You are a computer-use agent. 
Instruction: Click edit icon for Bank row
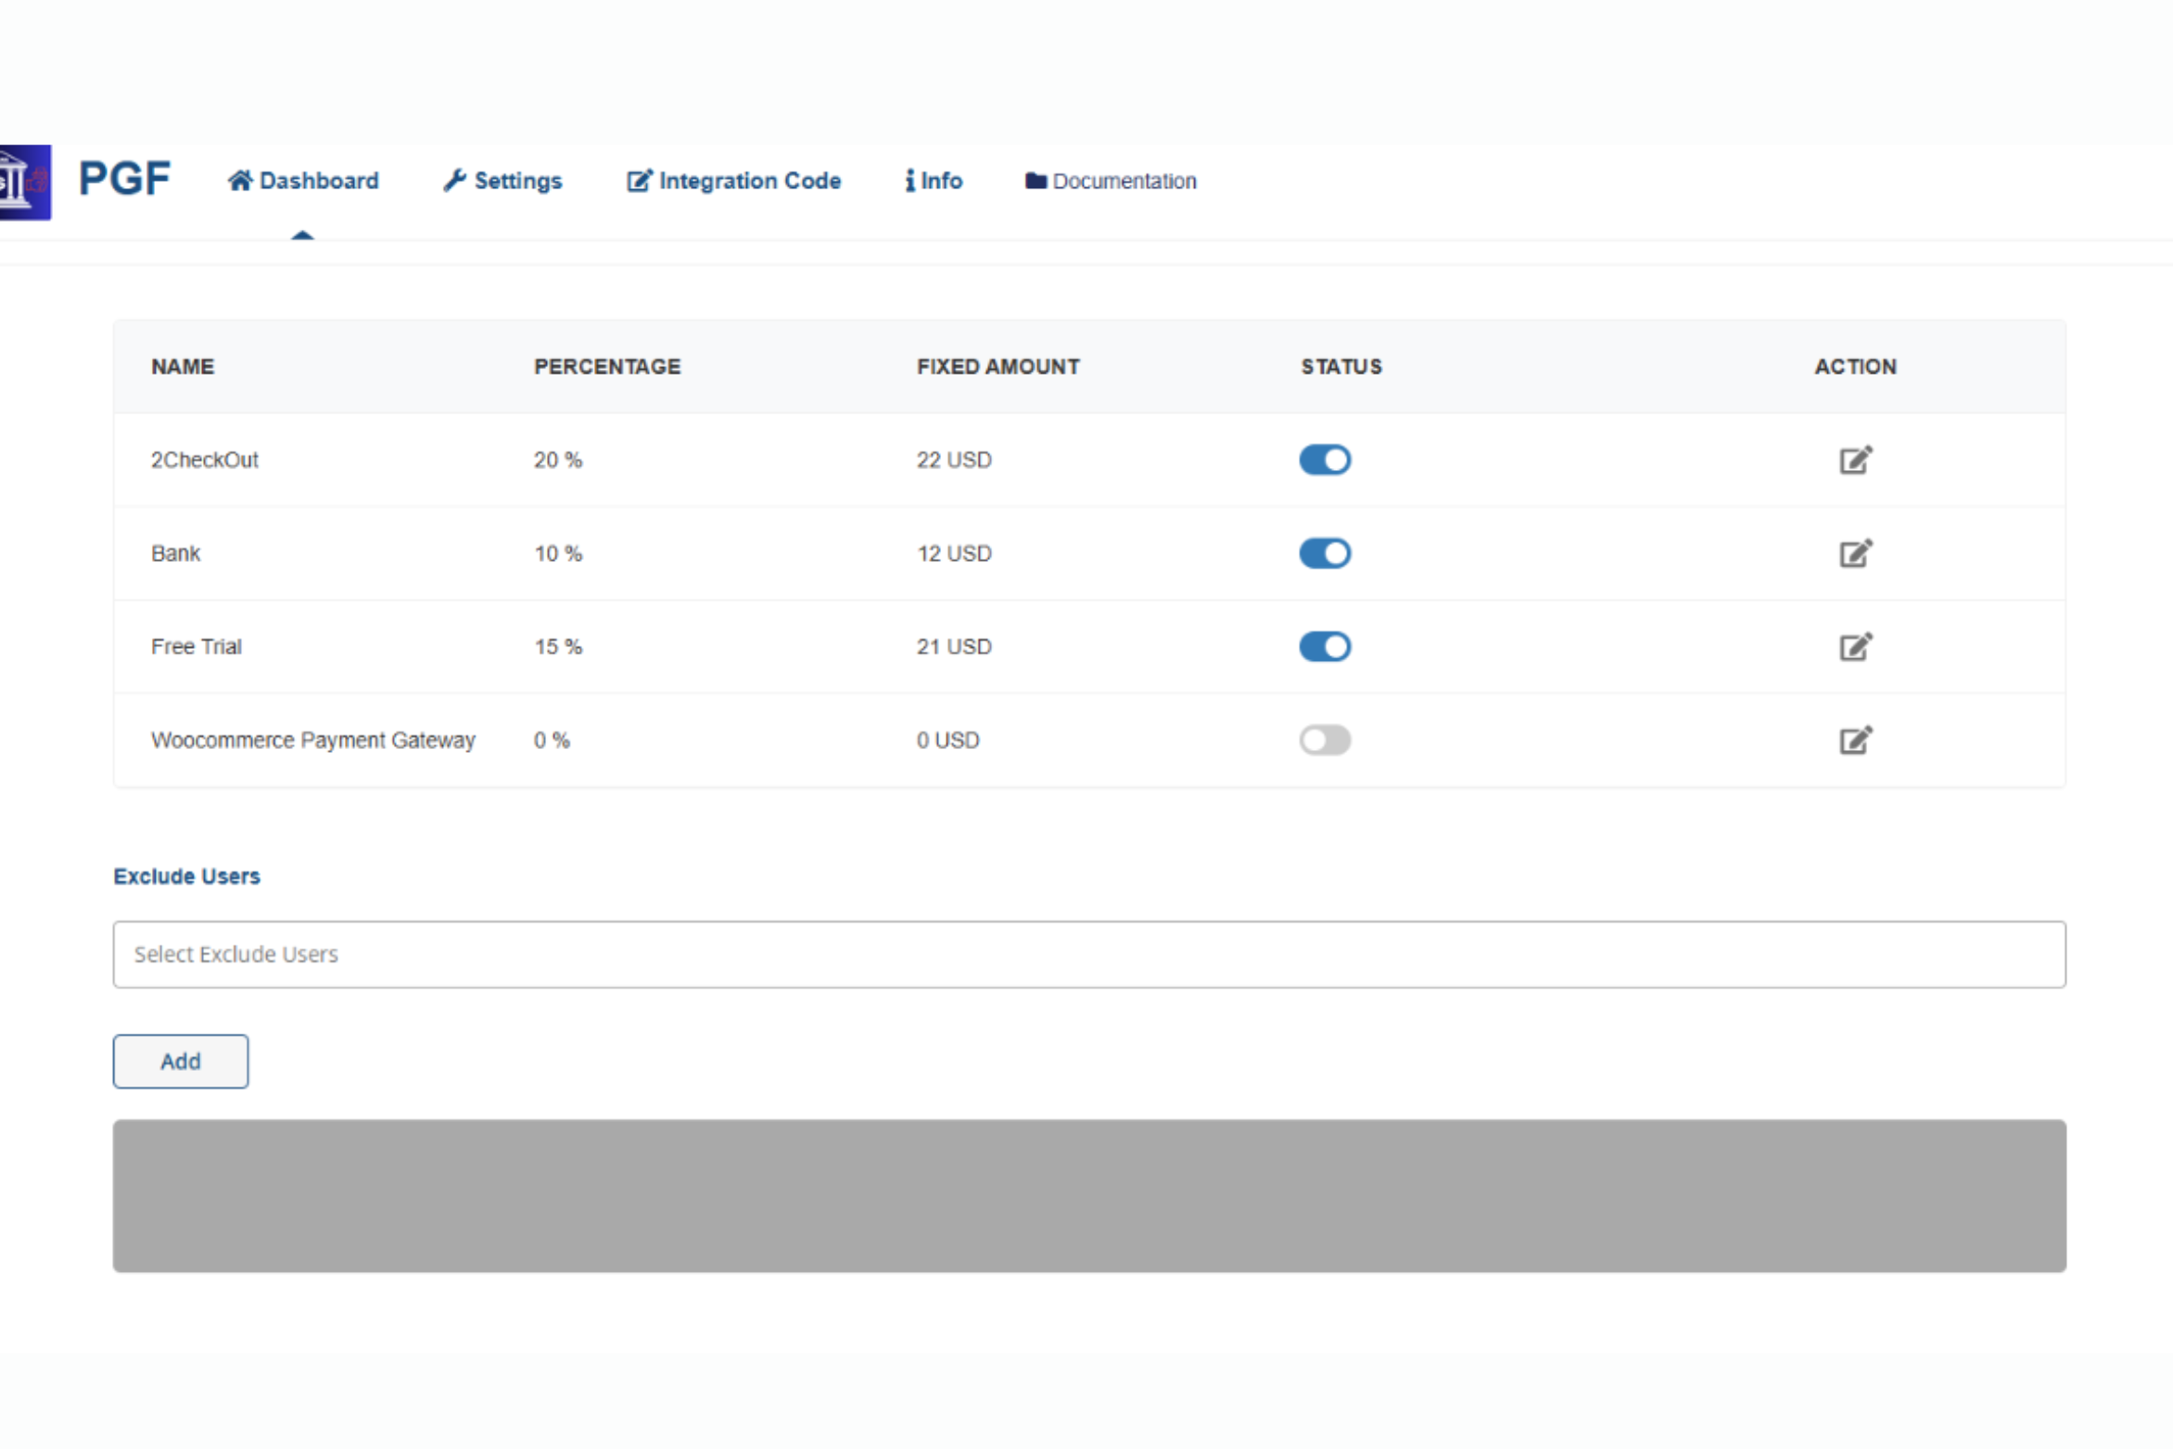click(x=1855, y=553)
